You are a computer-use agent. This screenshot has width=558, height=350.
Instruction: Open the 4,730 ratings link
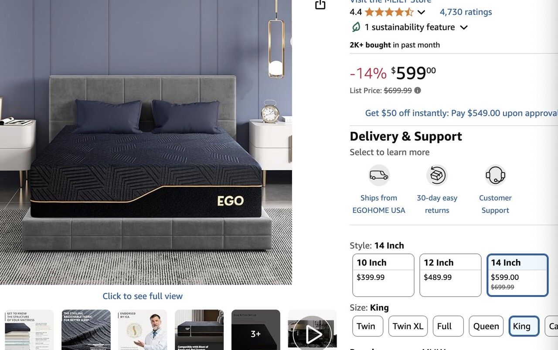466,12
